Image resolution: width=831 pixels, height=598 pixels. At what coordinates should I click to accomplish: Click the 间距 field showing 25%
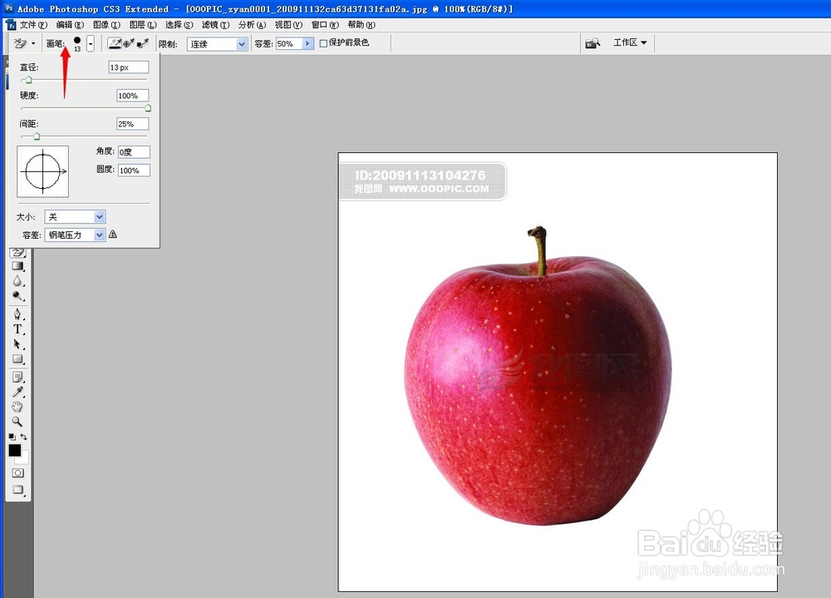(132, 124)
